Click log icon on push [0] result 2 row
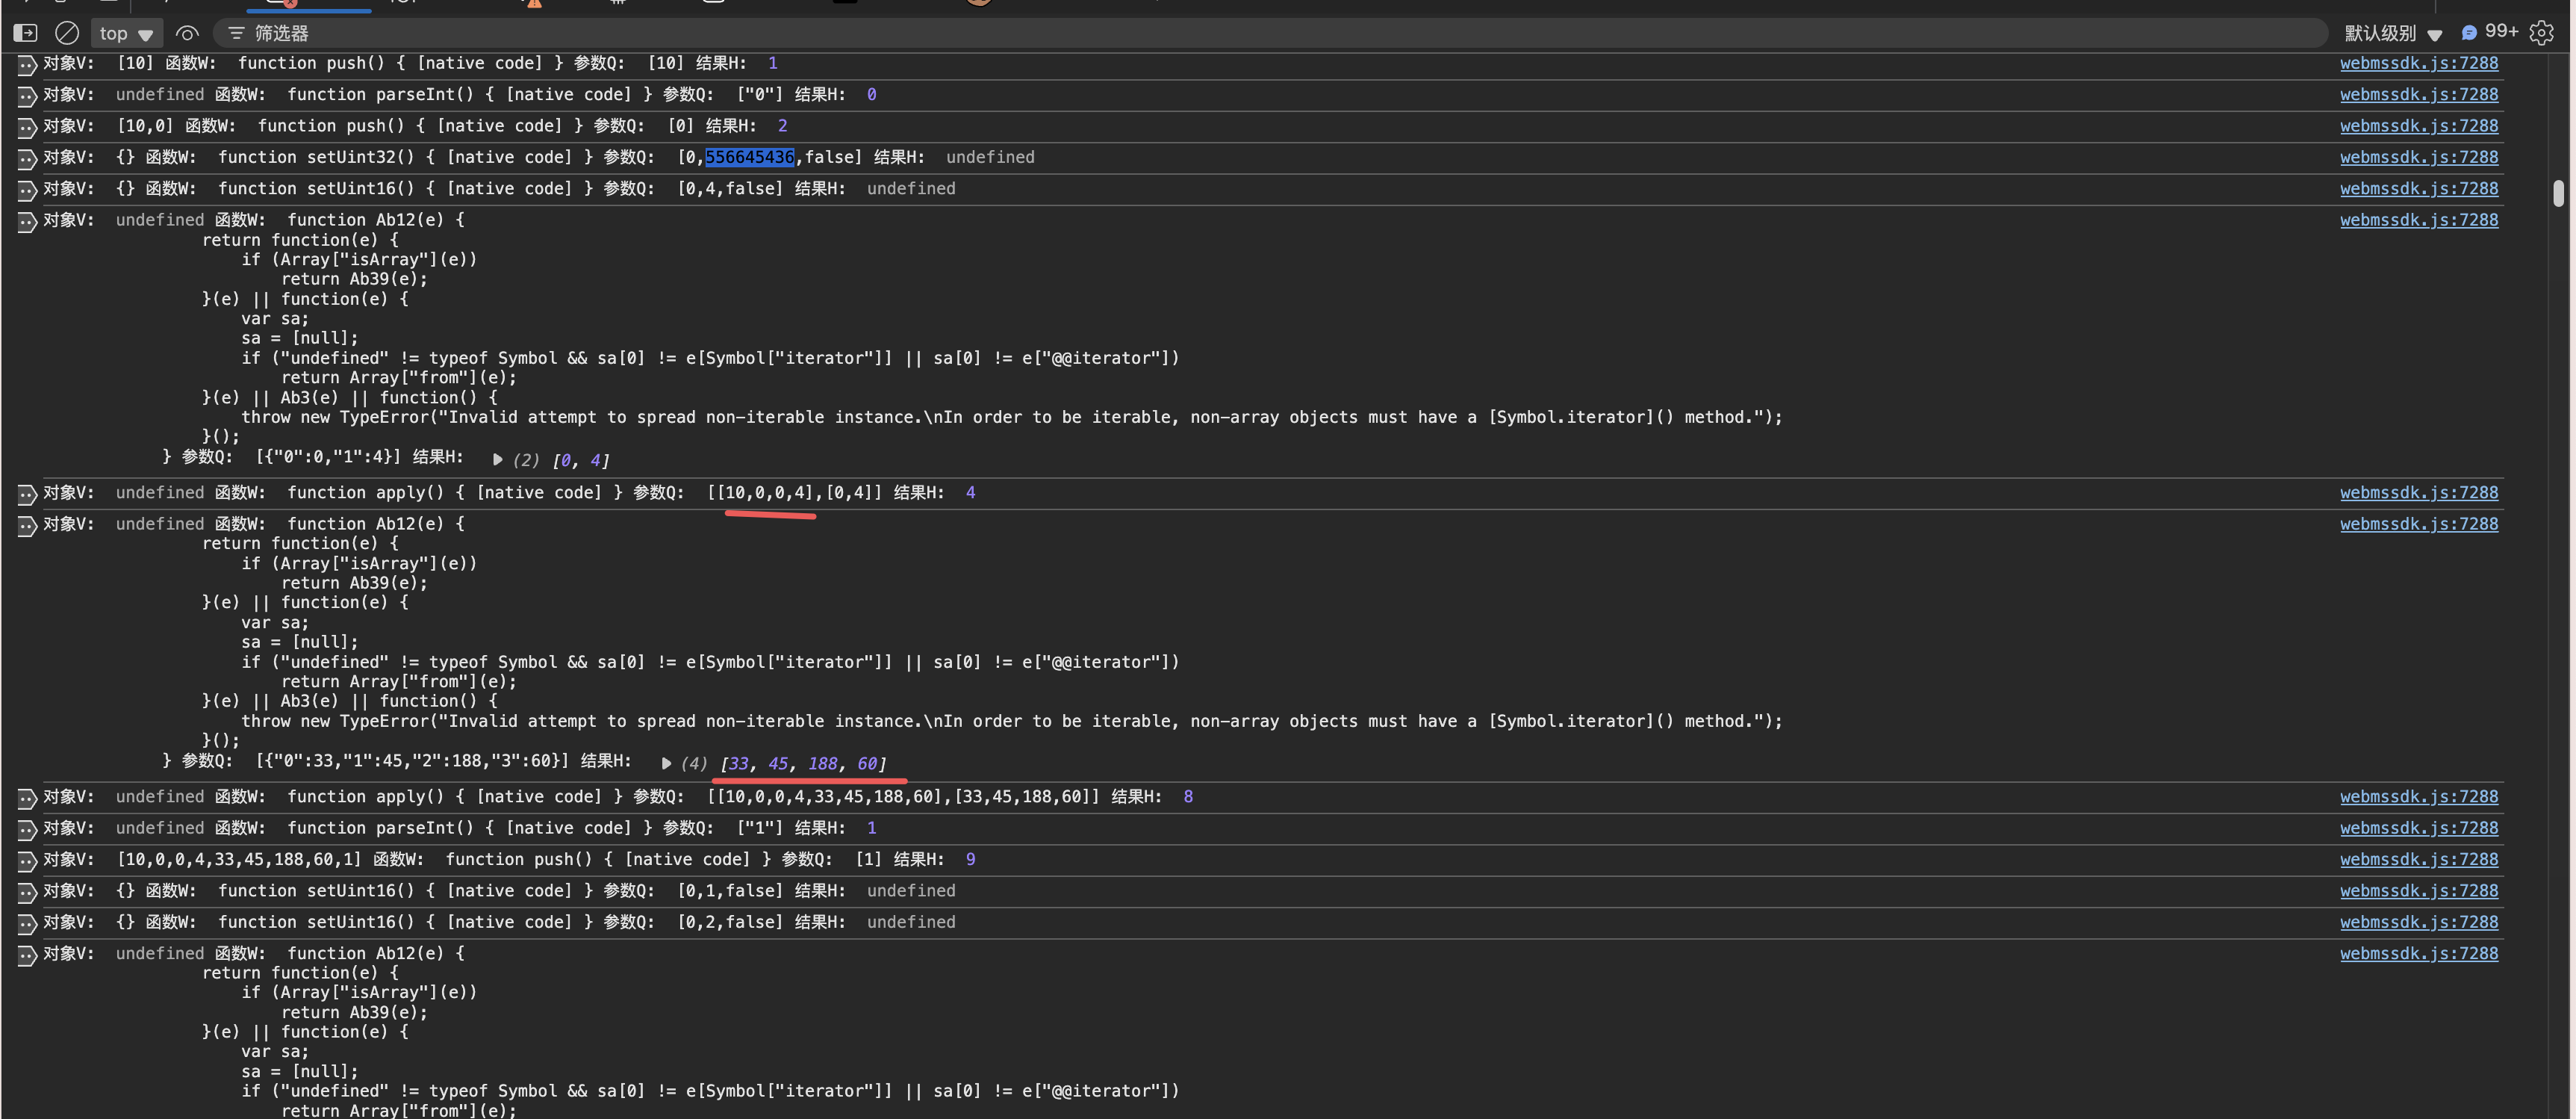This screenshot has width=2576, height=1119. [27, 127]
